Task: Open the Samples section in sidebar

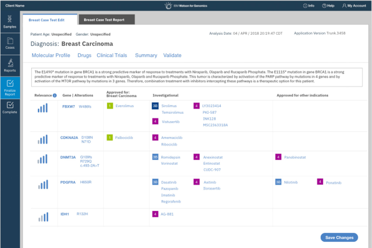Action: tap(10, 22)
